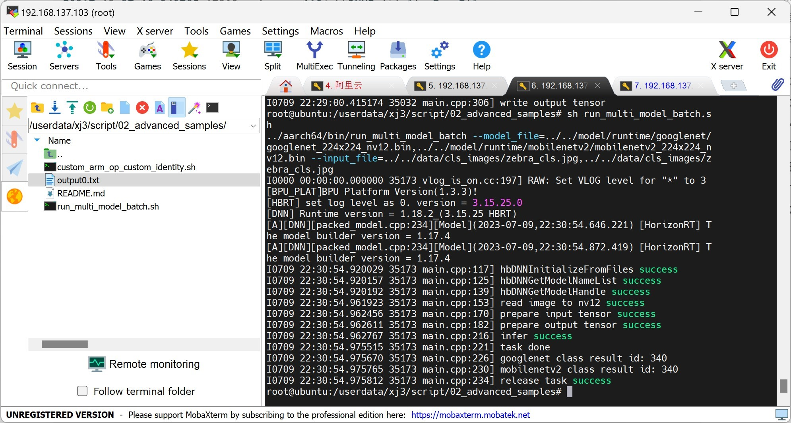Open the X server menu
This screenshot has width=791, height=423.
pos(155,31)
